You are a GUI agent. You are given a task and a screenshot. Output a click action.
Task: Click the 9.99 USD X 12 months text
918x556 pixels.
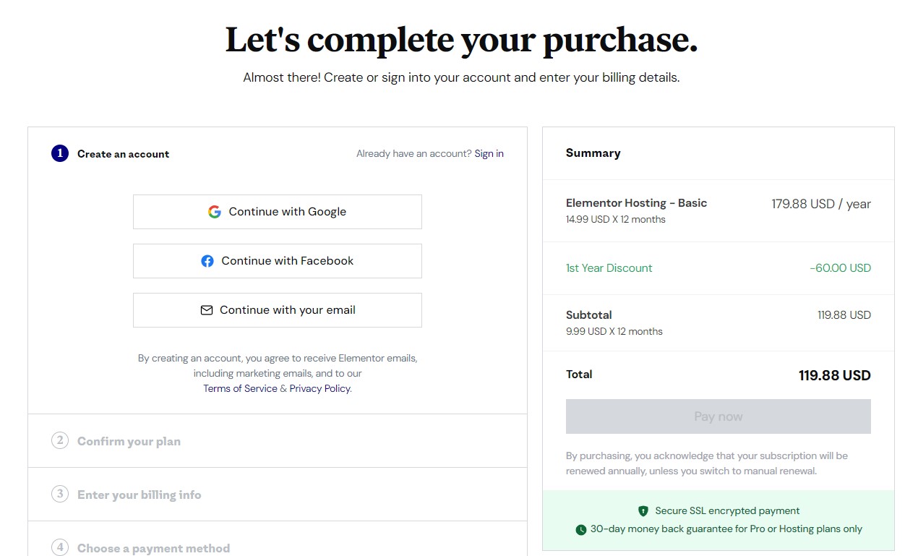[x=614, y=331]
